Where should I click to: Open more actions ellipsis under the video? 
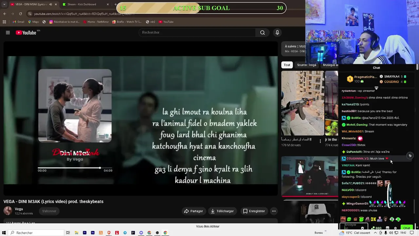pyautogui.click(x=274, y=211)
